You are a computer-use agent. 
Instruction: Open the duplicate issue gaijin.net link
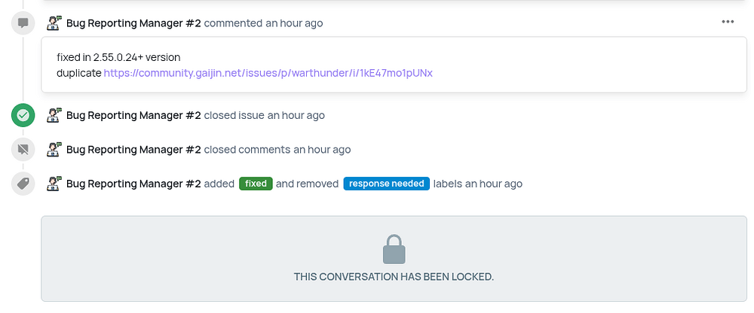tap(268, 73)
